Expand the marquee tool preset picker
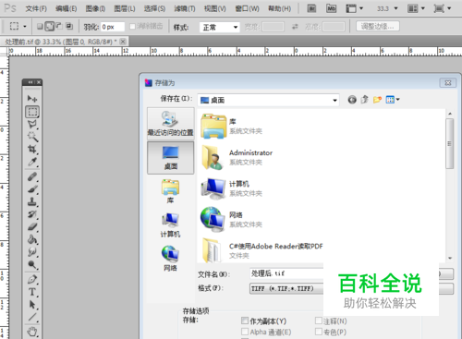The height and width of the screenshot is (339, 462). coord(25,27)
